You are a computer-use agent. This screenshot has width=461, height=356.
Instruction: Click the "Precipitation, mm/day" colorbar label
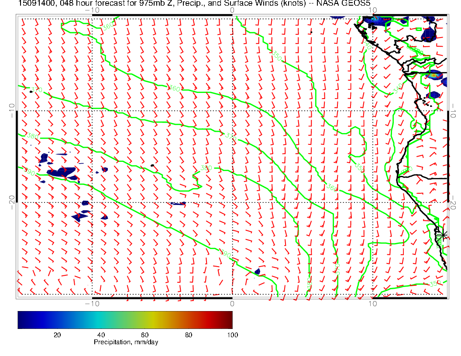click(x=126, y=342)
